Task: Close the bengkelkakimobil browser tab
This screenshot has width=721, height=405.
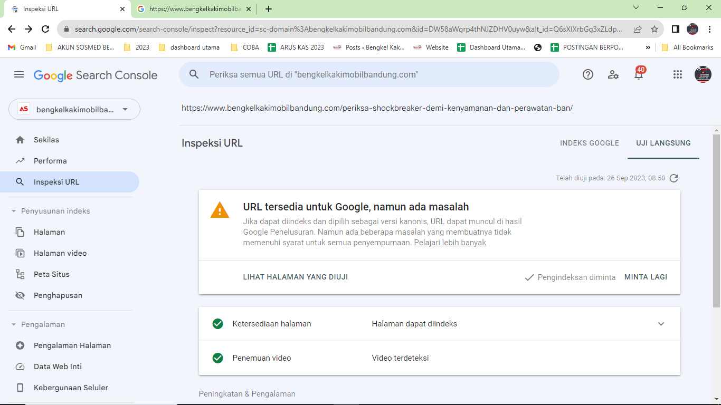Action: tap(249, 9)
